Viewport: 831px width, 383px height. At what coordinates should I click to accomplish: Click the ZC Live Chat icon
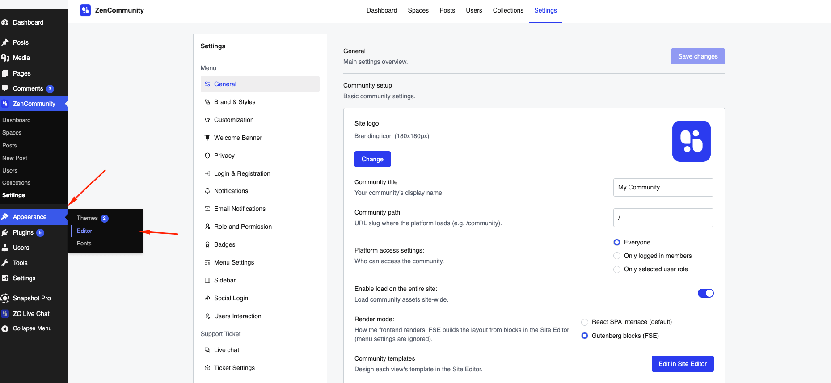coord(5,314)
